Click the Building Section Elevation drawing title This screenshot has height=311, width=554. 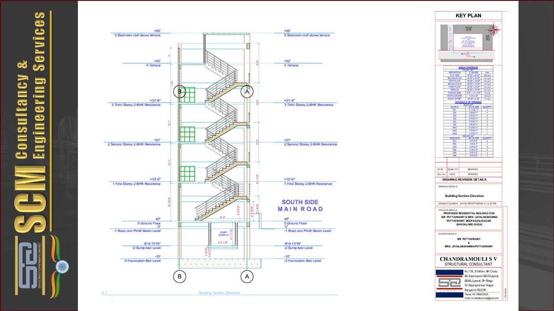click(x=463, y=196)
